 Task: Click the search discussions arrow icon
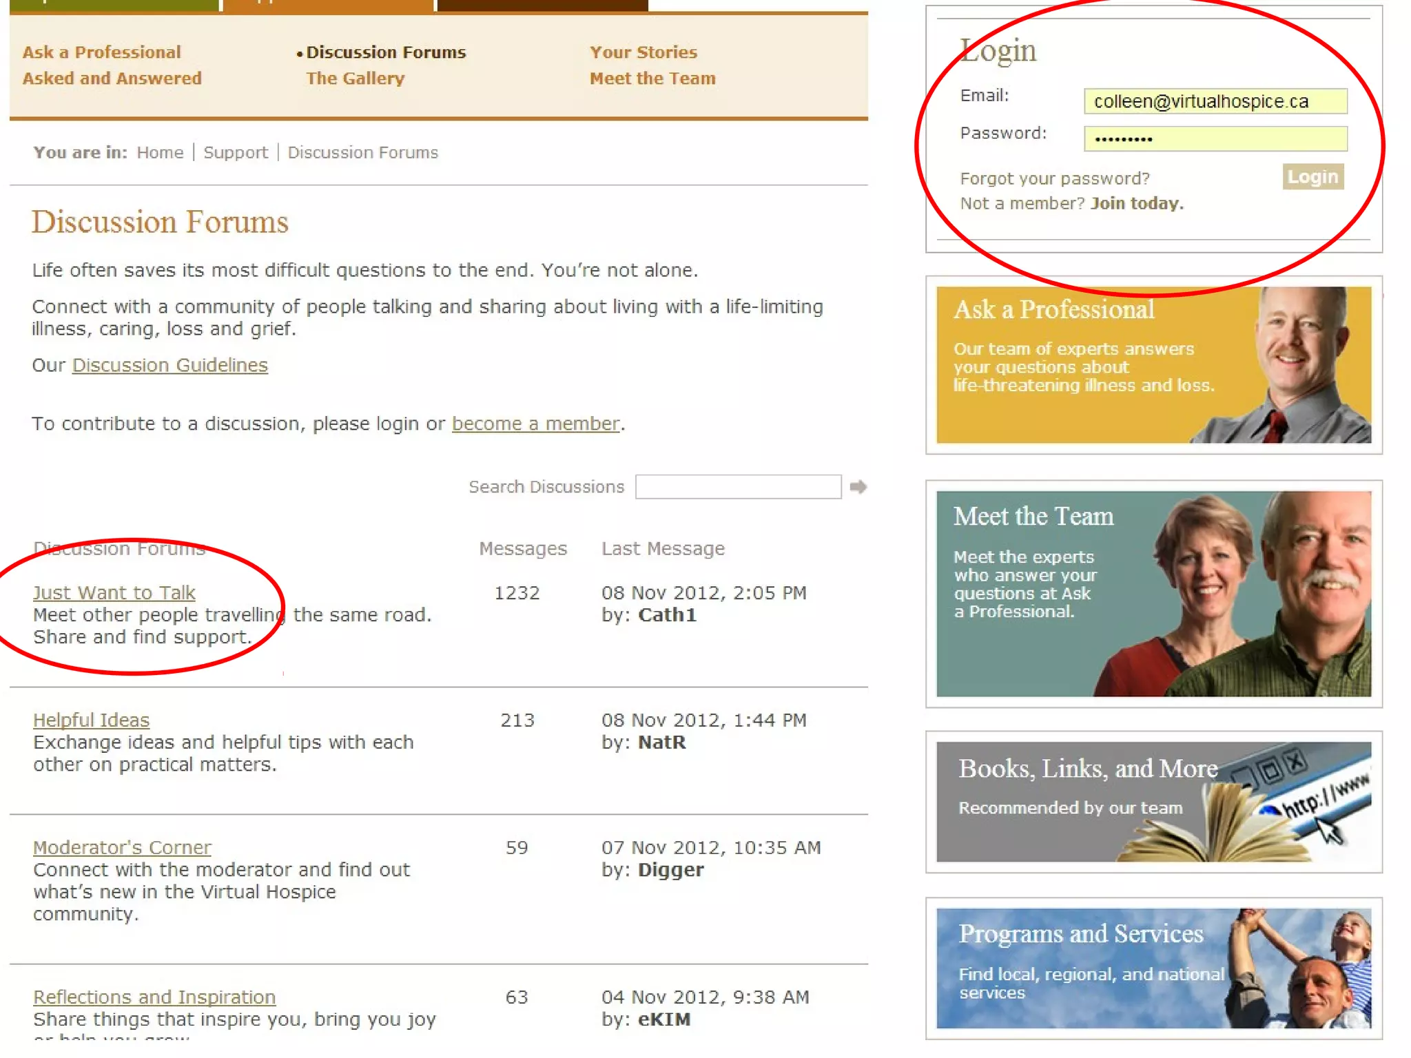858,487
